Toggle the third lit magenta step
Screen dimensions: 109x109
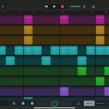(x=100, y=20)
